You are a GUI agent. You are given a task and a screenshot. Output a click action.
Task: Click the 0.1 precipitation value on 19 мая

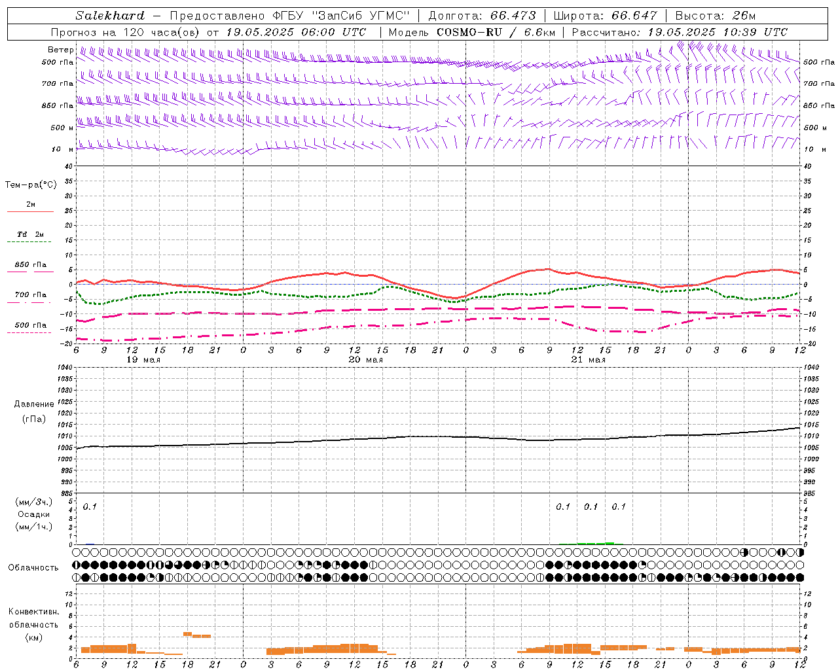pos(90,506)
